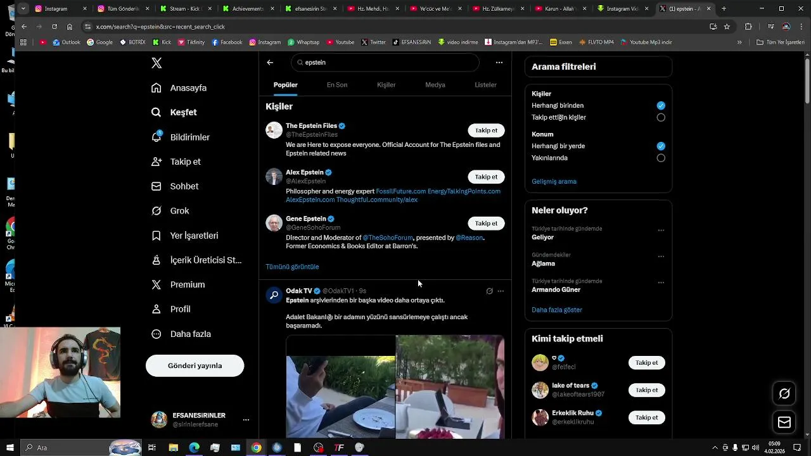Follow The Epstein Files account
Screen dimensions: 811x456
point(487,130)
